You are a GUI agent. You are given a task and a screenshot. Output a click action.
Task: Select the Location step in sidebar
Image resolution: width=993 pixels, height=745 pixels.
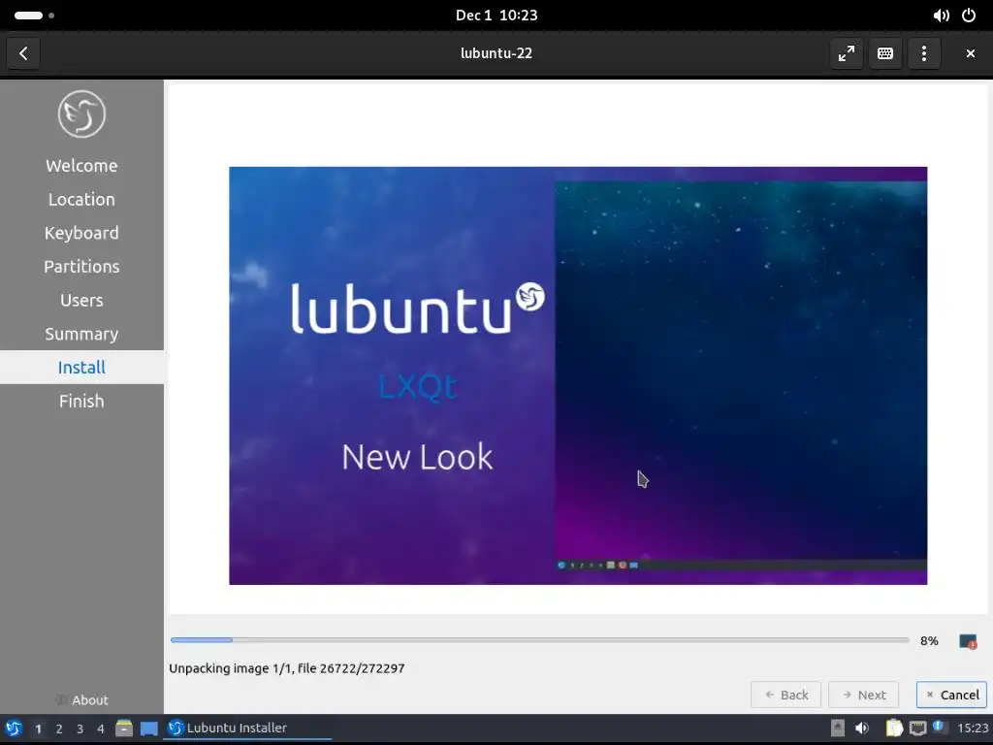[x=81, y=200]
